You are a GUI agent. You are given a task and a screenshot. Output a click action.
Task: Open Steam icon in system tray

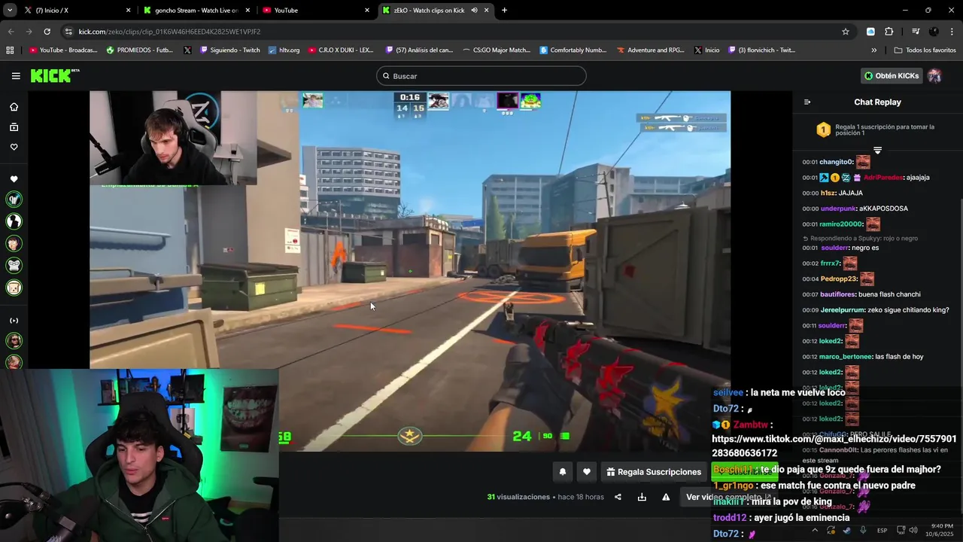[847, 530]
